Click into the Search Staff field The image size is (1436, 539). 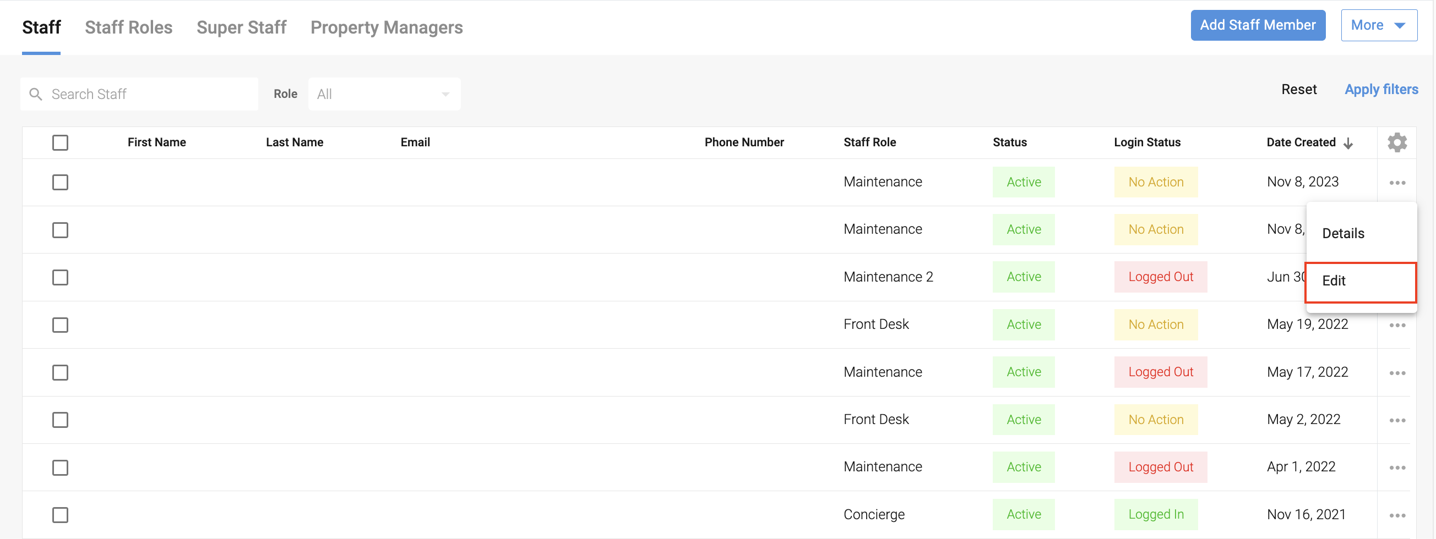pos(150,94)
